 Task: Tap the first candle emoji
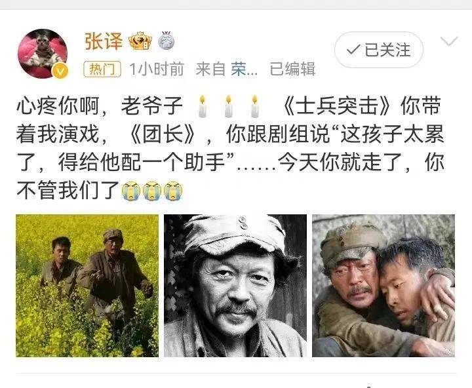[203, 107]
